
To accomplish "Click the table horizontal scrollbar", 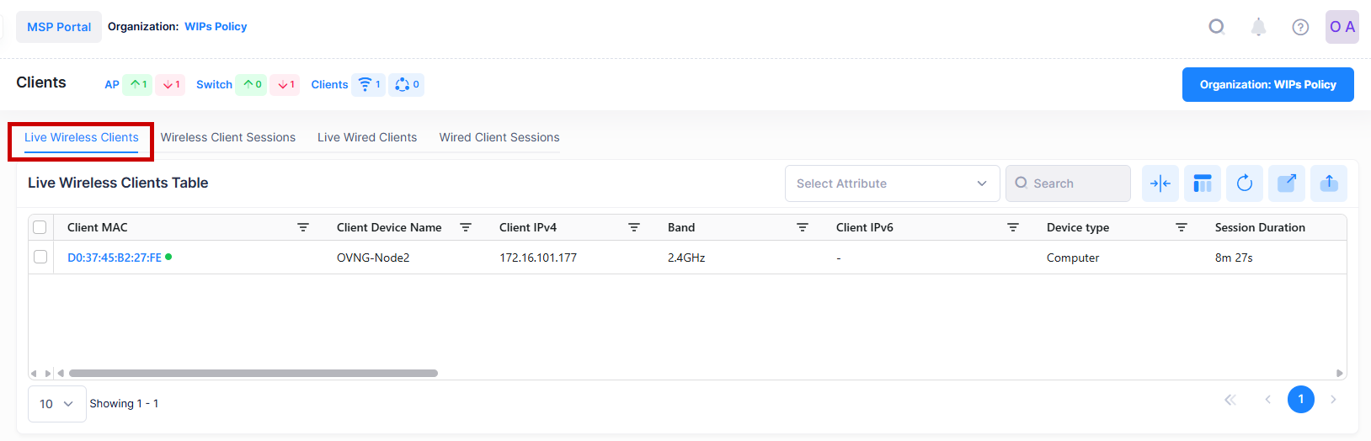I will (253, 373).
